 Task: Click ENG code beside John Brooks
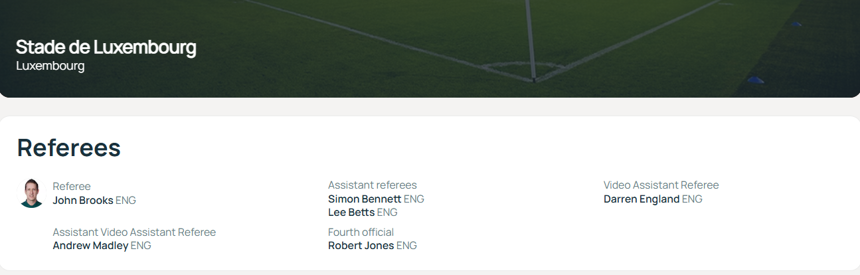pyautogui.click(x=126, y=200)
